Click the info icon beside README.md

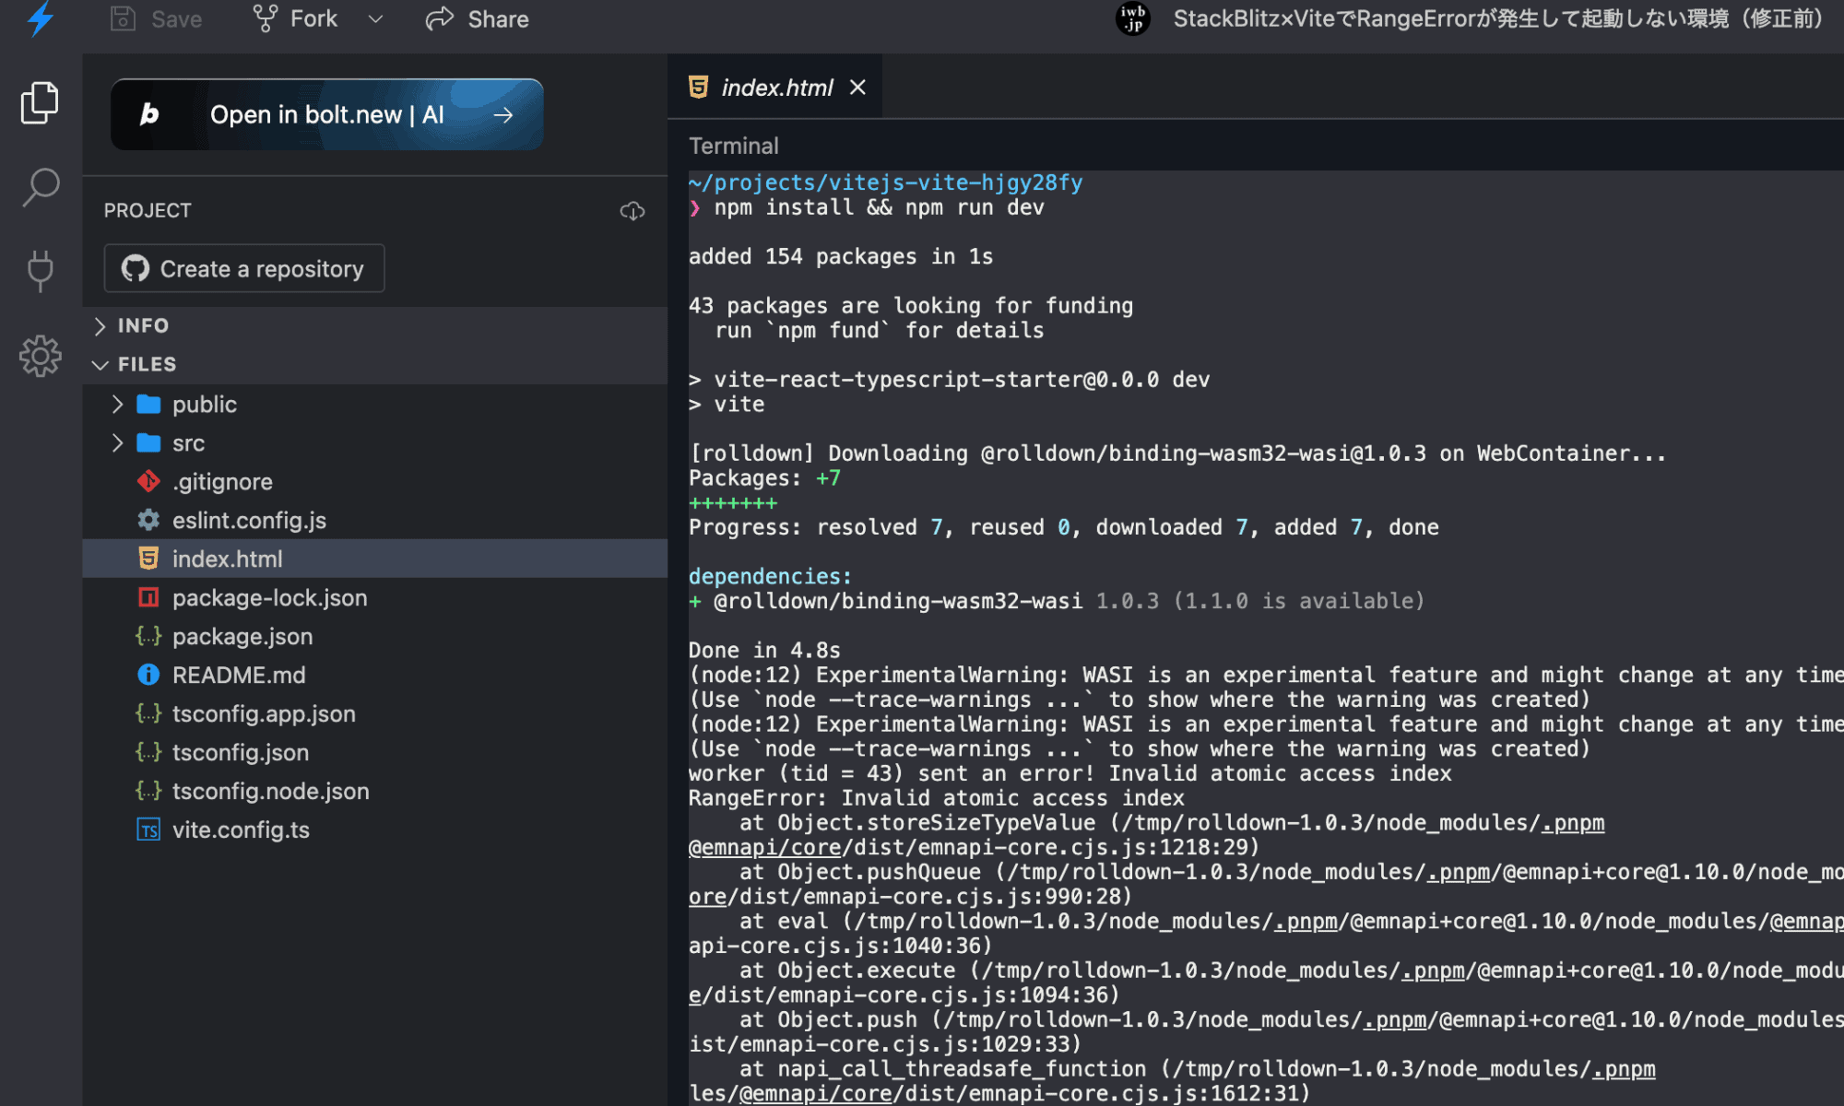click(148, 675)
